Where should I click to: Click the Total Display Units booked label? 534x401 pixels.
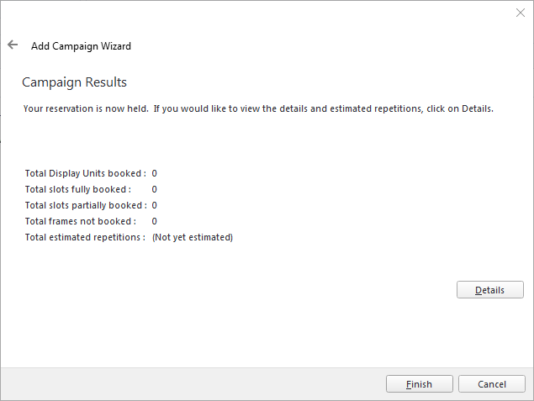(86, 173)
